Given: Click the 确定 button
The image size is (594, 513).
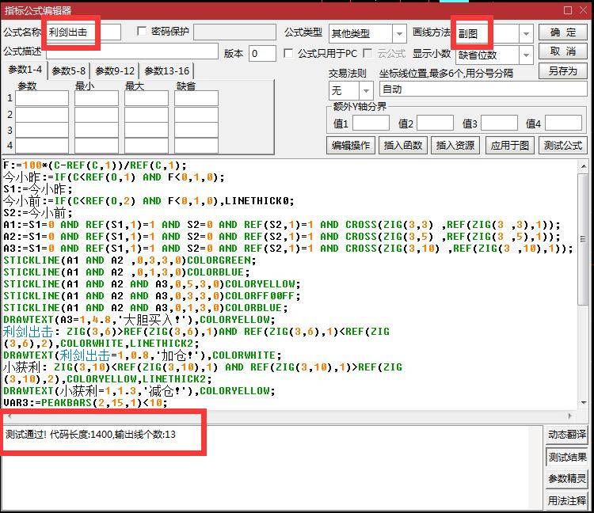Looking at the screenshot, I should point(562,32).
